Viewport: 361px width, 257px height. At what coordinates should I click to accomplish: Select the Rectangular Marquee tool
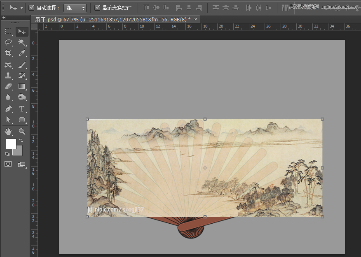click(x=8, y=32)
